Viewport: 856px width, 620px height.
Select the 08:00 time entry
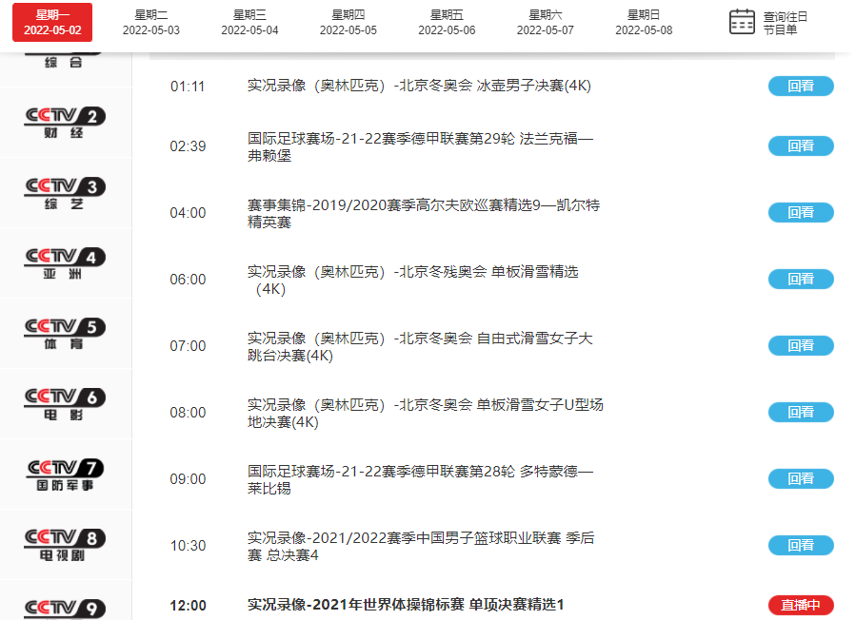pos(188,413)
